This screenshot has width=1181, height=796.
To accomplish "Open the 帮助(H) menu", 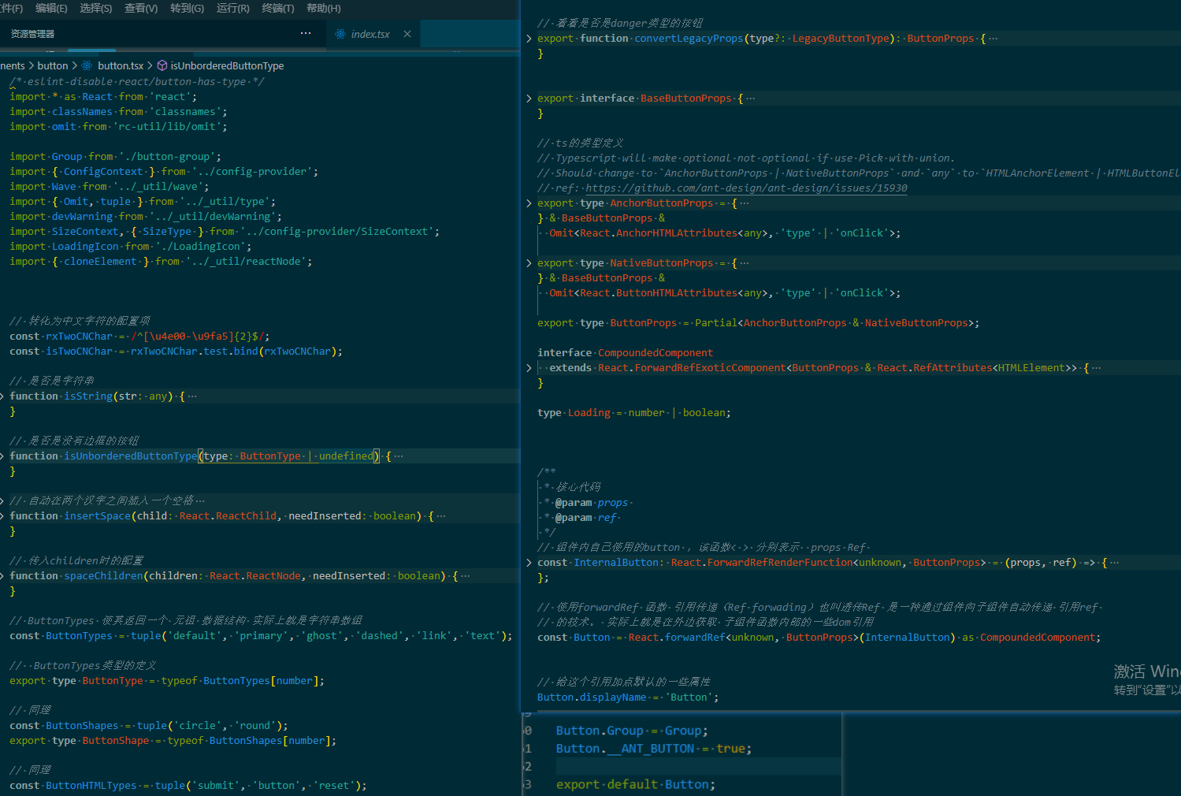I will click(323, 8).
